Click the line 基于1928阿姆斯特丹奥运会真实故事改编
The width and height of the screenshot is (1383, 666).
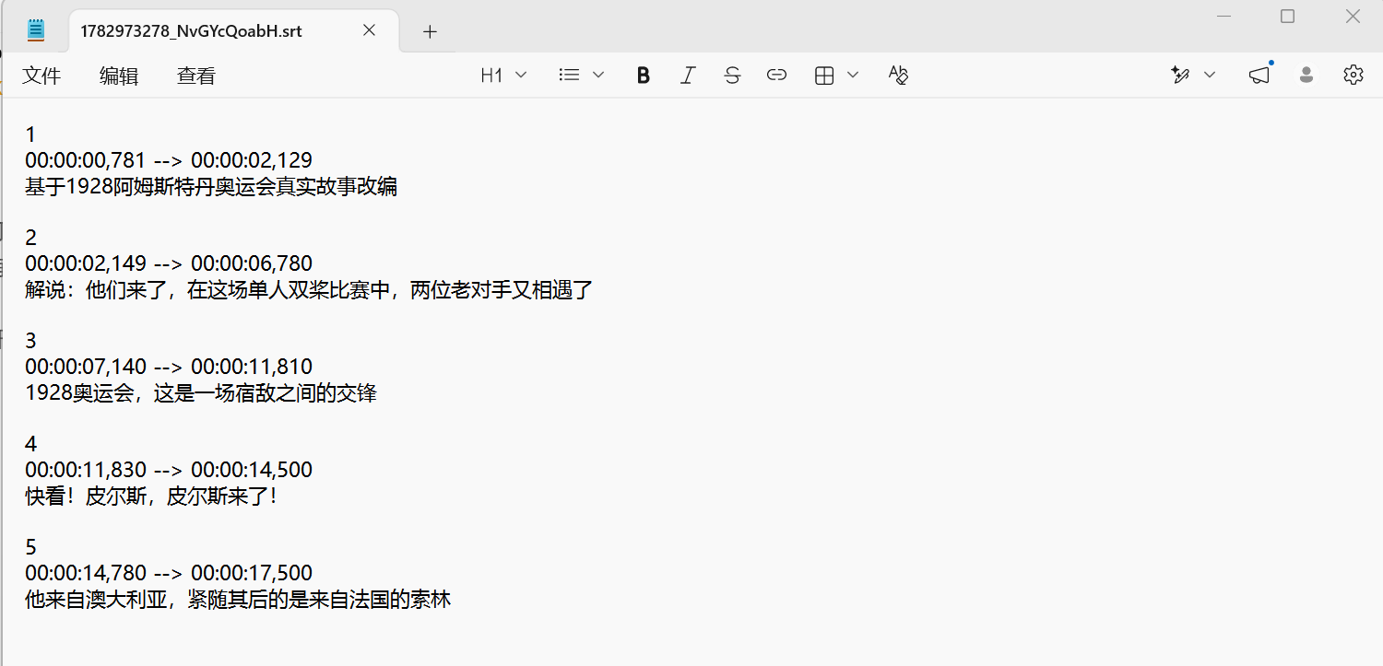pyautogui.click(x=211, y=187)
